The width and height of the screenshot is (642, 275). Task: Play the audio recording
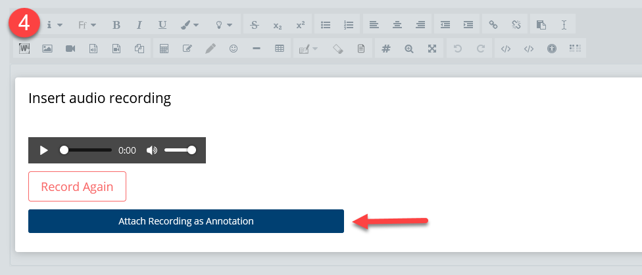pos(44,150)
